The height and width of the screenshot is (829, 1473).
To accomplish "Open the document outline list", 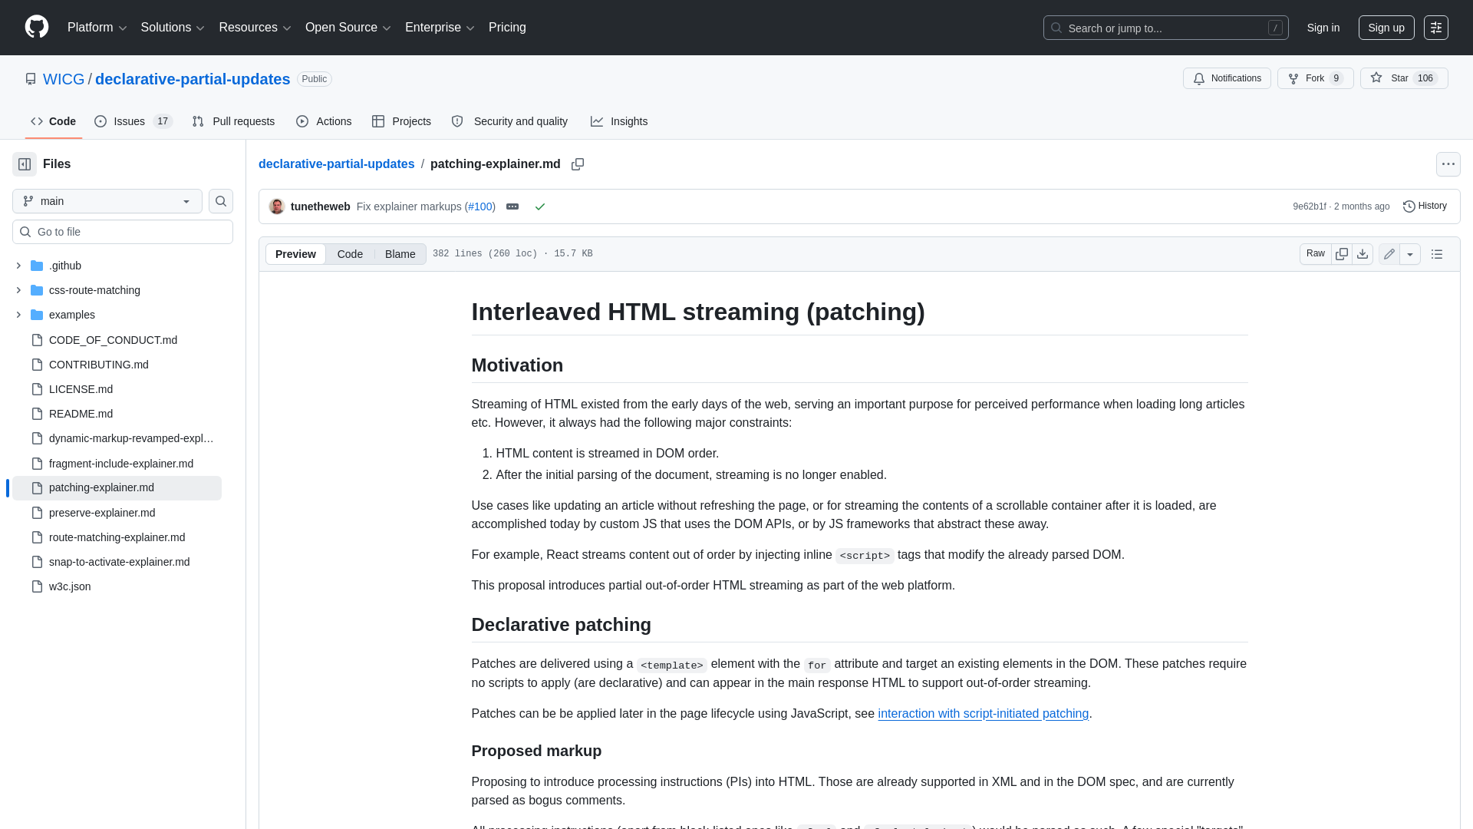I will pyautogui.click(x=1437, y=254).
